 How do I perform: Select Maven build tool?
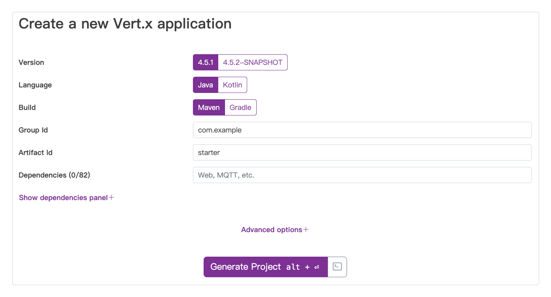click(x=209, y=108)
